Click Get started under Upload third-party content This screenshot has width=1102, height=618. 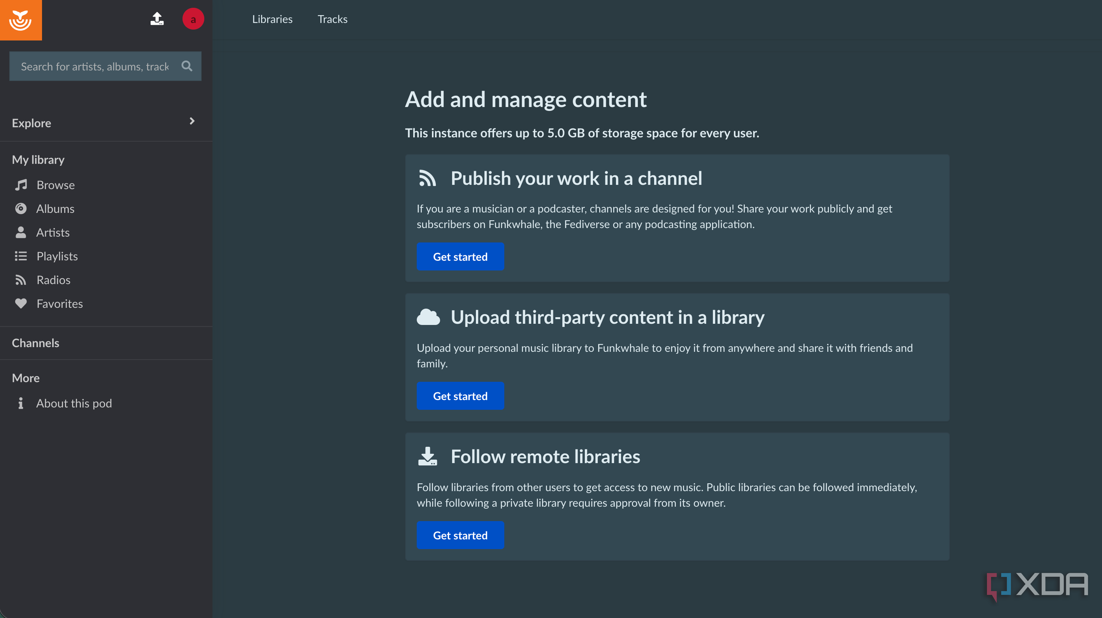click(460, 396)
